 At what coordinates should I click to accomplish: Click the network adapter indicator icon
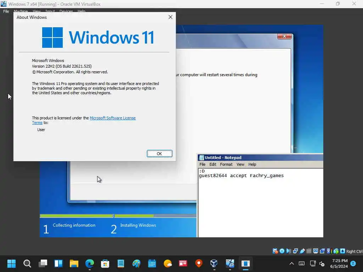pyautogui.click(x=295, y=251)
